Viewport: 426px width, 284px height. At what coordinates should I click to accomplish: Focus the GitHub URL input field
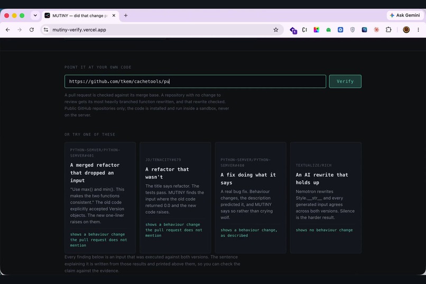(195, 81)
